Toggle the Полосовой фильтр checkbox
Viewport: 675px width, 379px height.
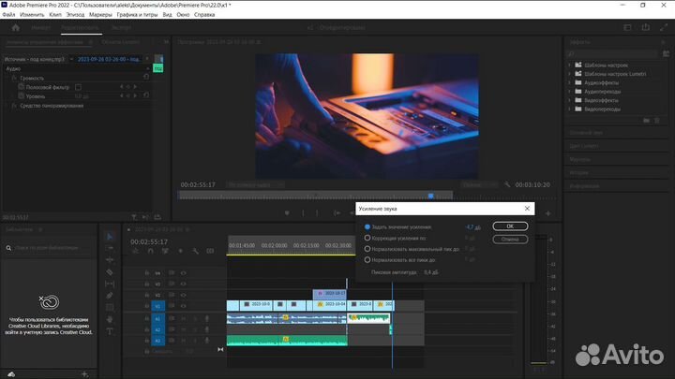pos(78,87)
